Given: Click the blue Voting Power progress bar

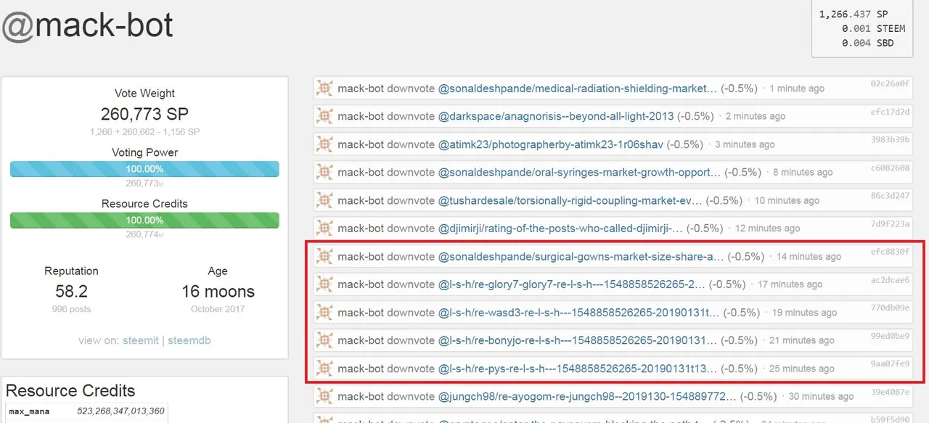Looking at the screenshot, I should point(144,169).
